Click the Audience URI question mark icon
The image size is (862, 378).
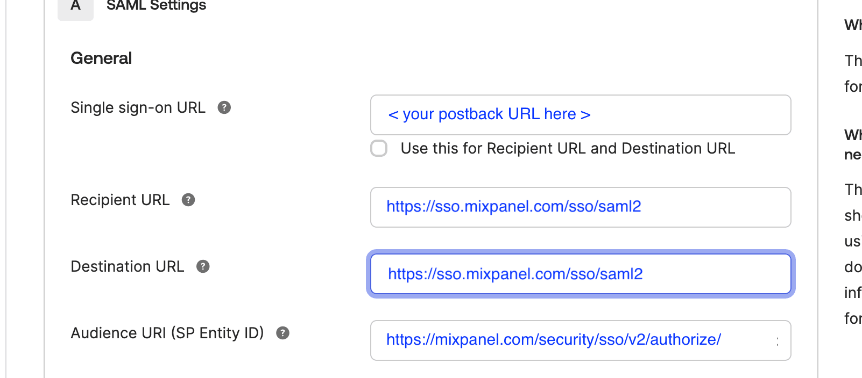pos(284,333)
